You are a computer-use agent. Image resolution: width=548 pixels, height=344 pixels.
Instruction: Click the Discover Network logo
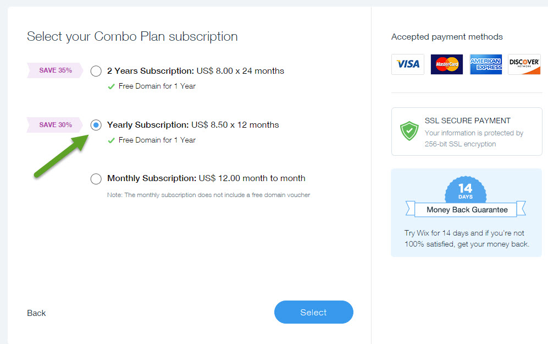click(x=524, y=64)
